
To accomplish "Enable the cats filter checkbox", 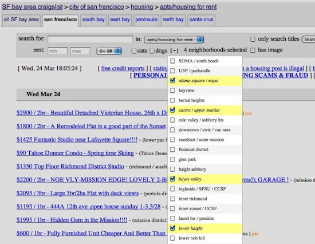I will (x=133, y=51).
